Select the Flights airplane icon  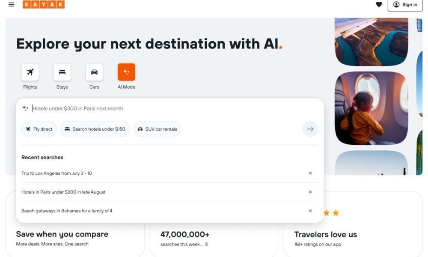[30, 72]
